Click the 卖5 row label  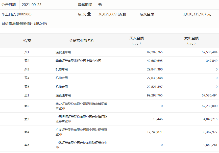pos(27,145)
